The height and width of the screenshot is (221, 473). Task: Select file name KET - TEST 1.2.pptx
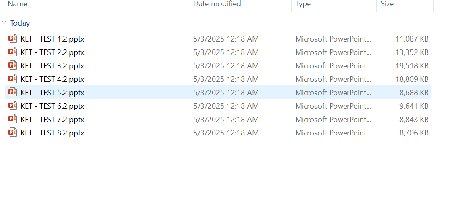[52, 39]
